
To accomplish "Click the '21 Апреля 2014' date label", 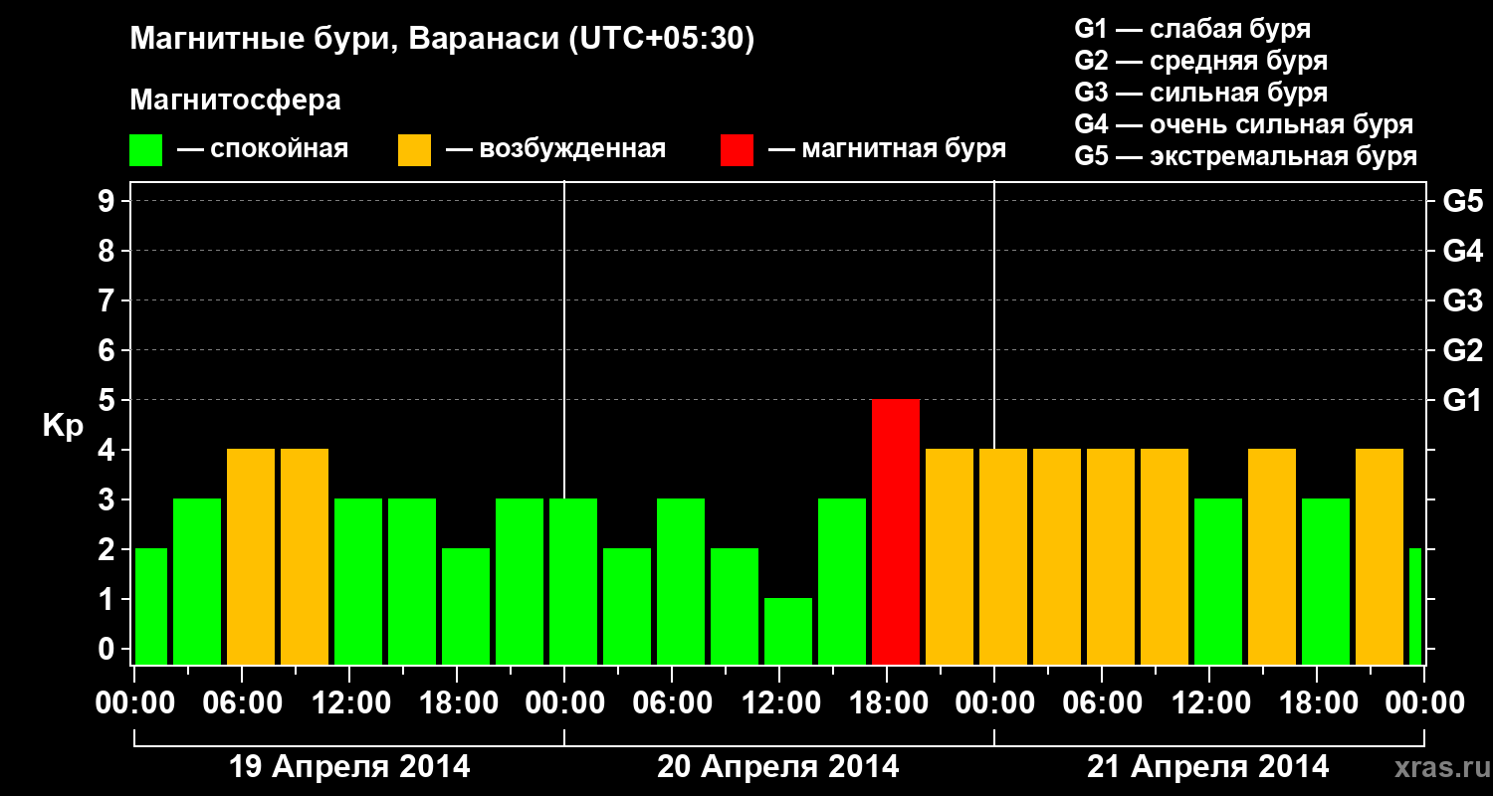I will (x=1208, y=767).
